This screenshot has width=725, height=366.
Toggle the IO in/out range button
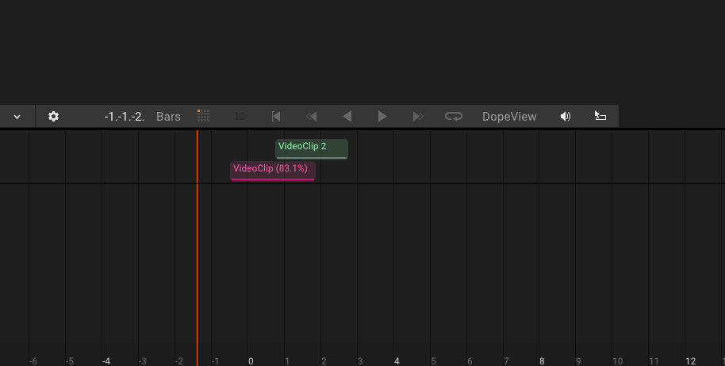(x=240, y=117)
